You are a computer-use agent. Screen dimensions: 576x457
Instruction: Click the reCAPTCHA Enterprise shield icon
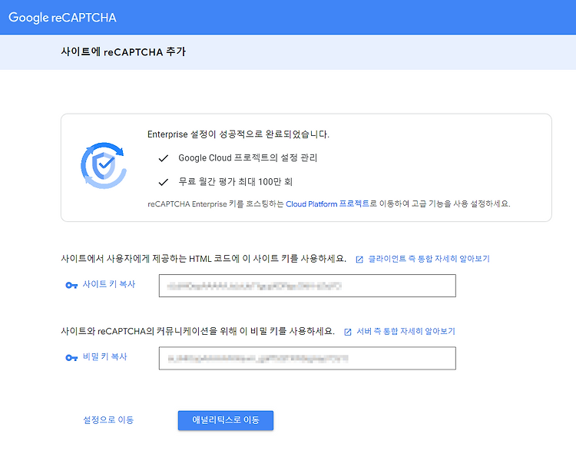(104, 165)
